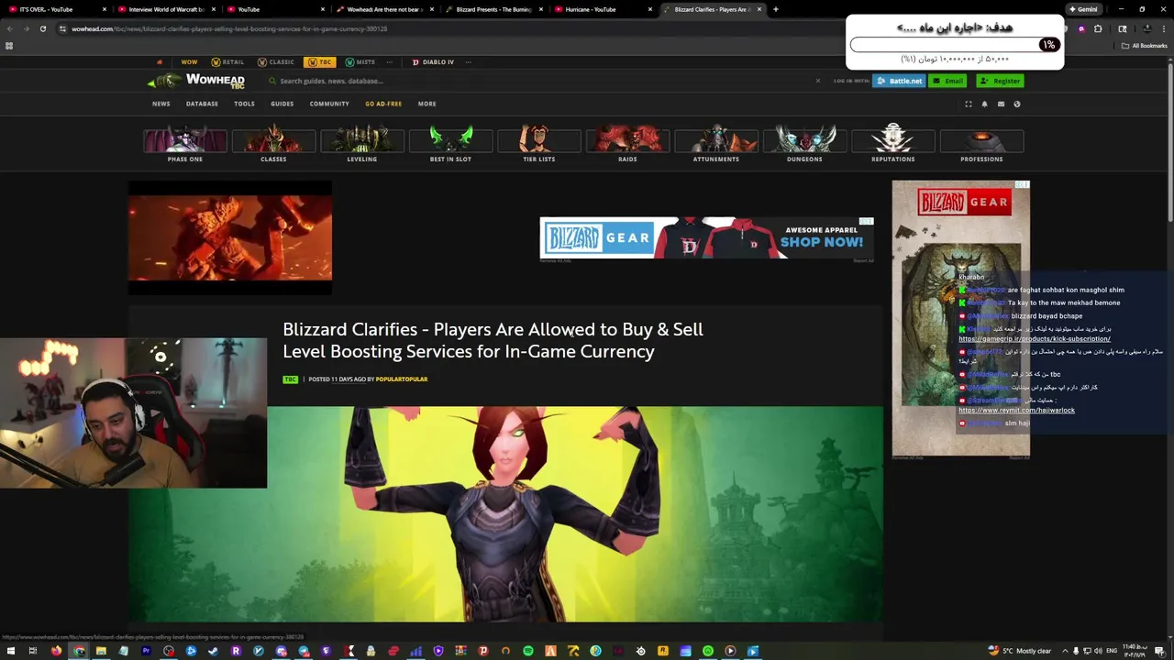
Task: Open author PopularTopular's profile
Action: [x=402, y=379]
